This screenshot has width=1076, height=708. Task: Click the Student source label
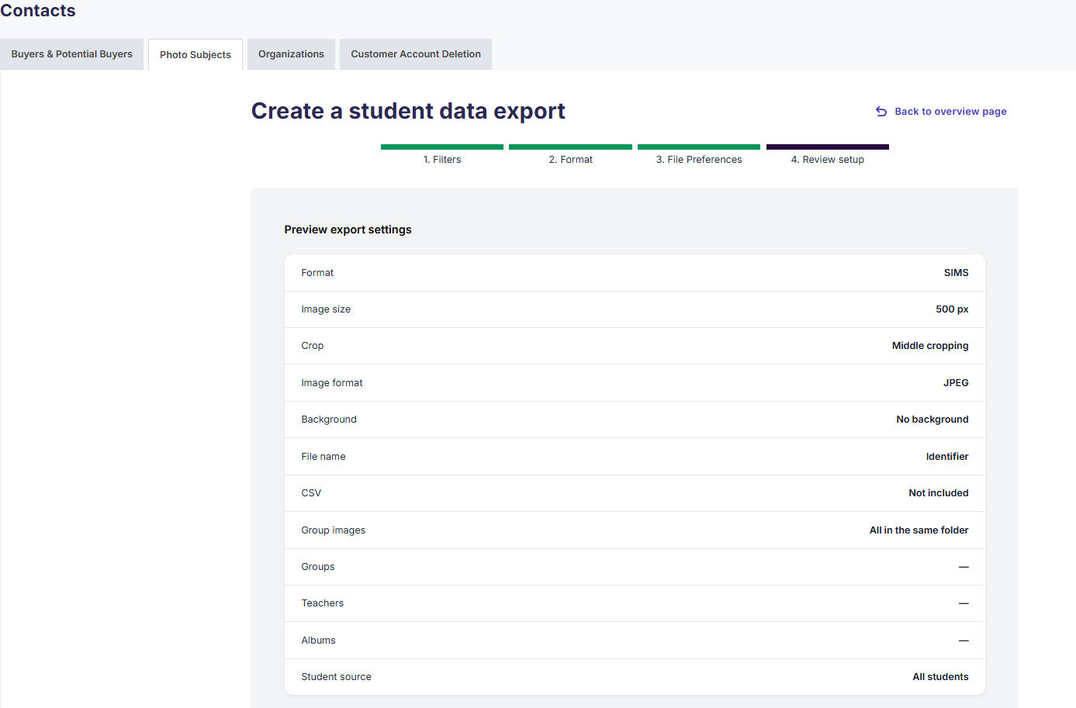(x=337, y=677)
